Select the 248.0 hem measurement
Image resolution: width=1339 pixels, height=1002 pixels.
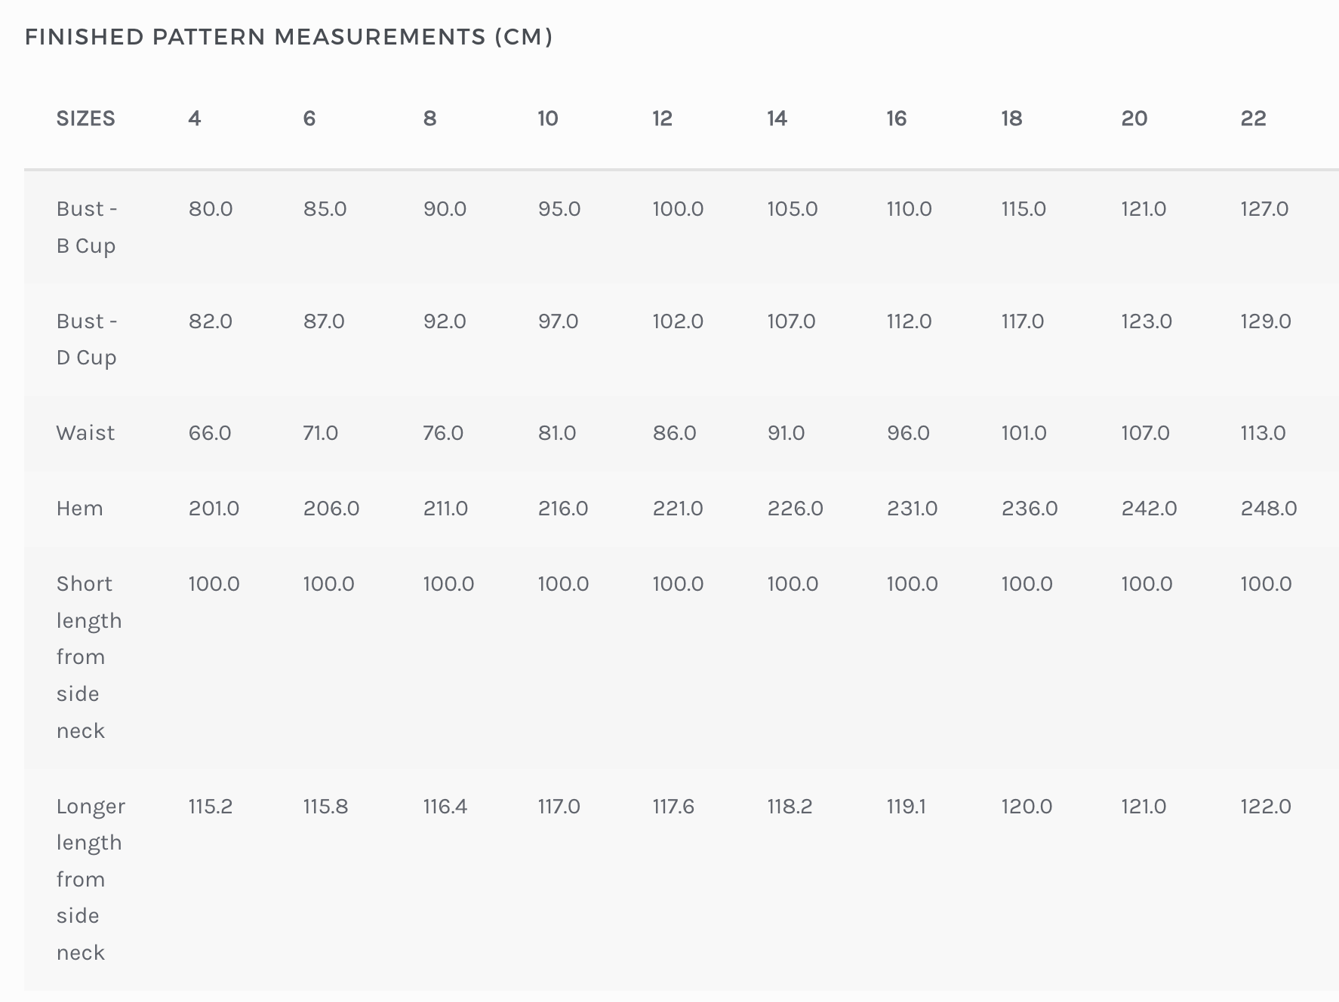tap(1268, 509)
